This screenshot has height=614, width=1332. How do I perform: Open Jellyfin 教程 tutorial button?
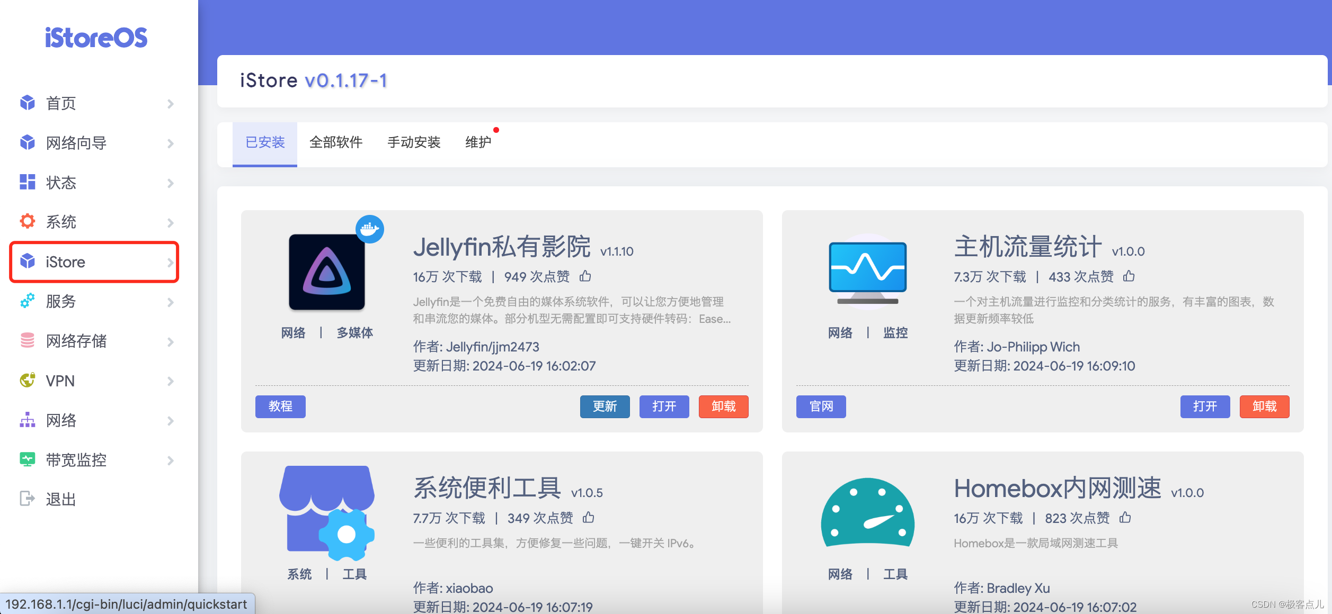[280, 407]
